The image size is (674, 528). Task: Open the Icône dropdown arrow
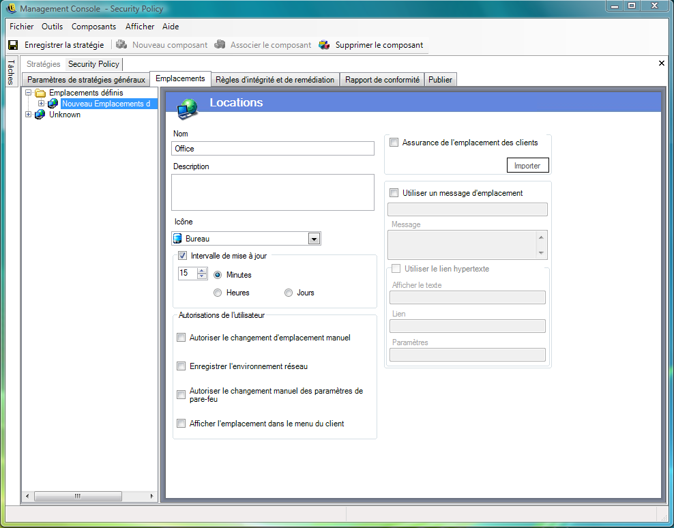point(314,239)
